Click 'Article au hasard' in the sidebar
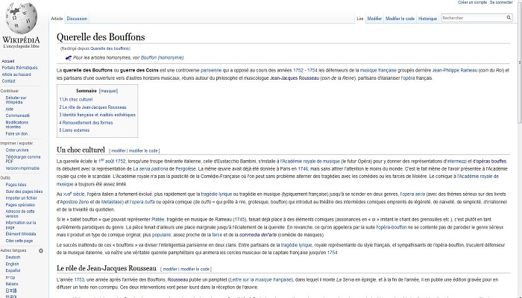The width and height of the screenshot is (522, 298). coord(16,74)
